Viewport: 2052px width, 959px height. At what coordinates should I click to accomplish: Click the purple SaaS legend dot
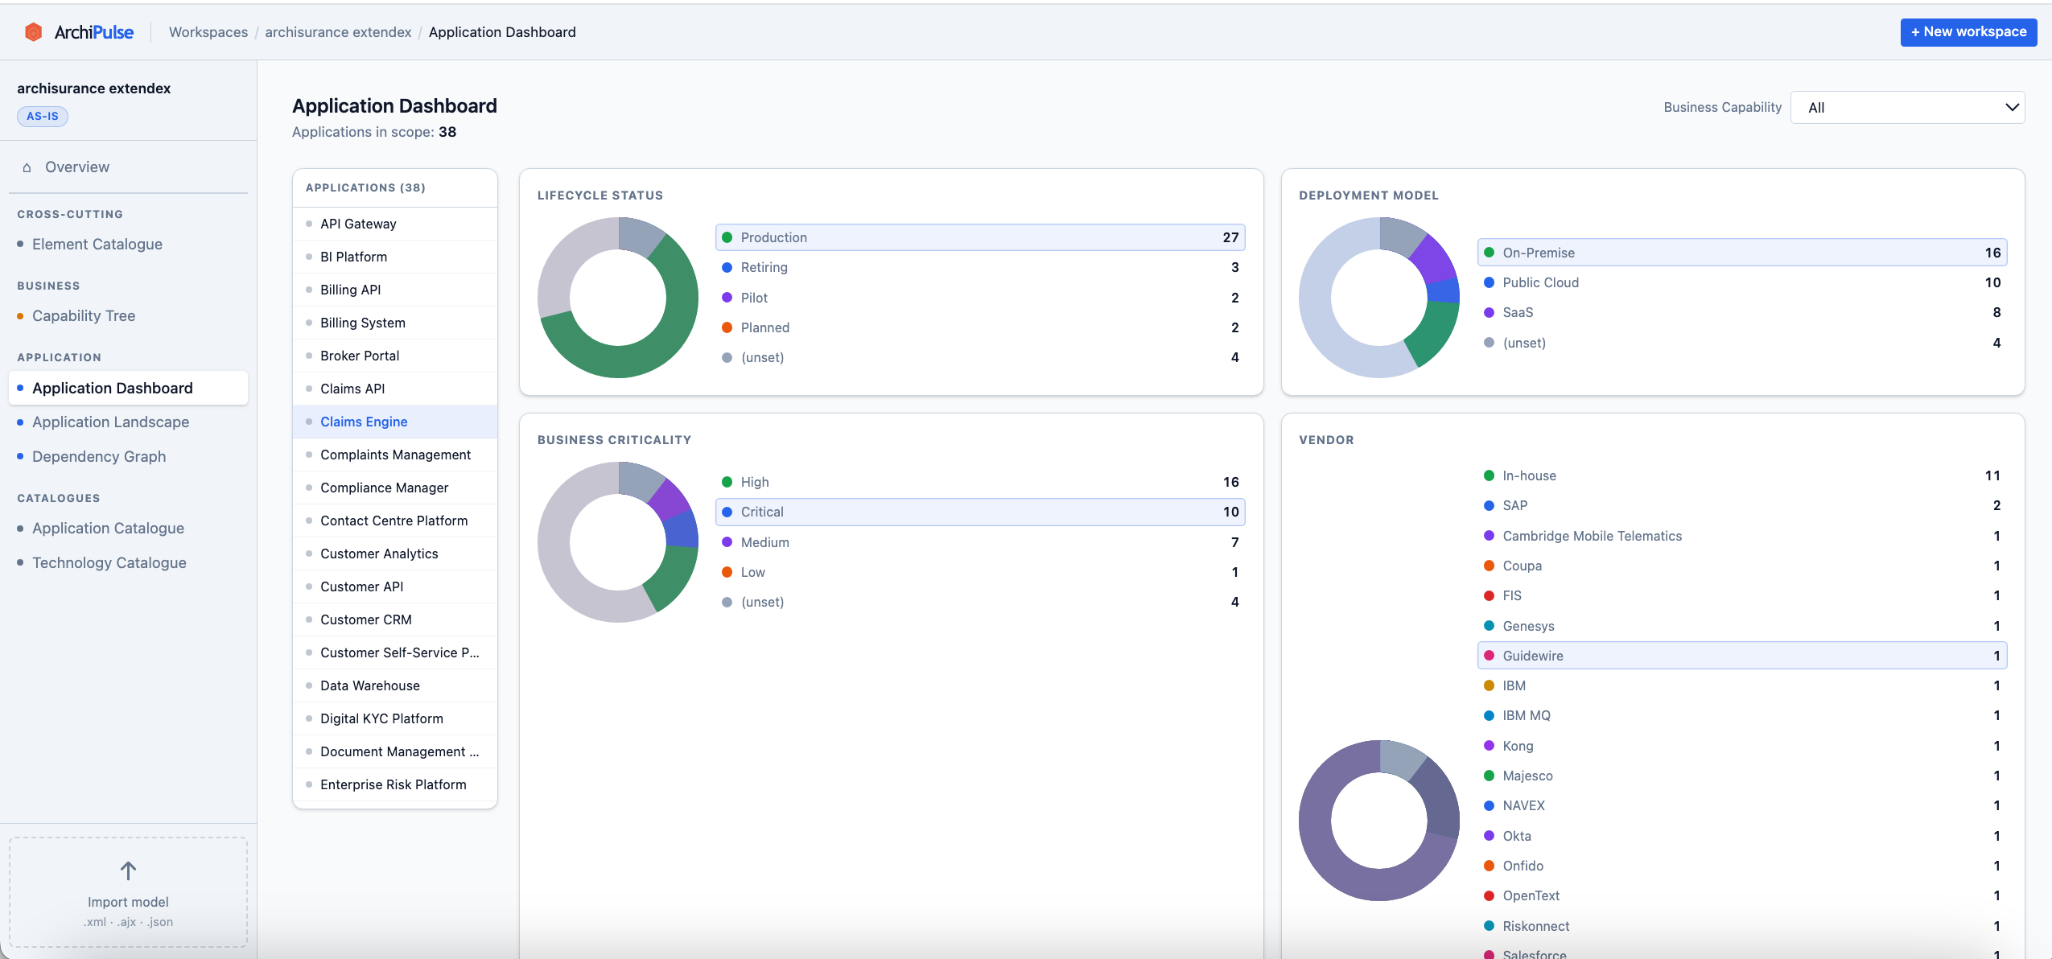(1490, 312)
